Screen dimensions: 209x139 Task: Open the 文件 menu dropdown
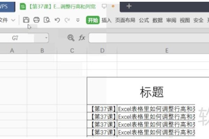tap(7, 20)
